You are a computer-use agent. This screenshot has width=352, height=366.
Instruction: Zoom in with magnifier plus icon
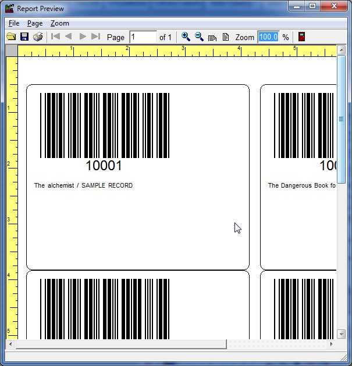point(186,37)
